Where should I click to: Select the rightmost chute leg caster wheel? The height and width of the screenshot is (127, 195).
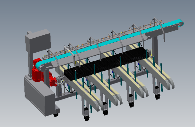tap(157, 97)
